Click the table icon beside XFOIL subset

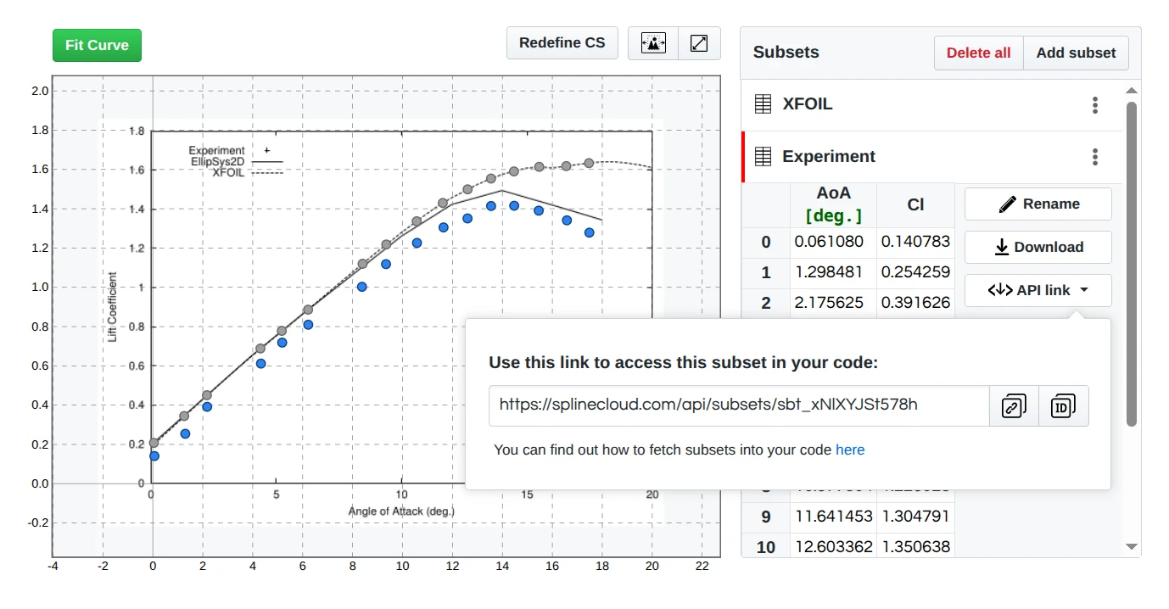(x=763, y=103)
